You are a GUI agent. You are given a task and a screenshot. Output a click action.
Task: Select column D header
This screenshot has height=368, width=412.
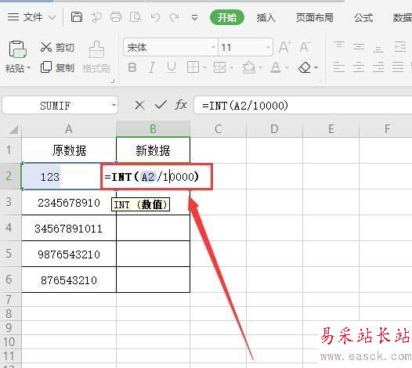(x=274, y=129)
